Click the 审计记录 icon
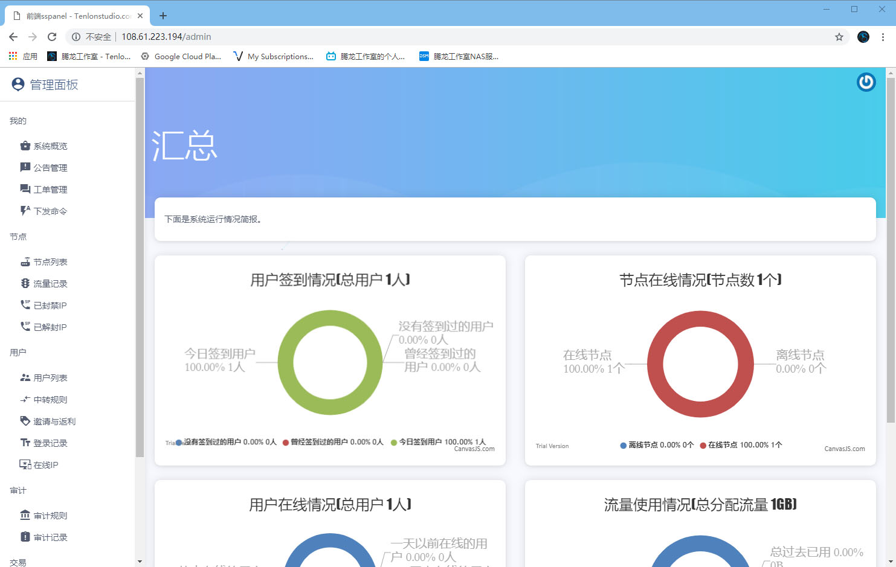 coord(25,537)
